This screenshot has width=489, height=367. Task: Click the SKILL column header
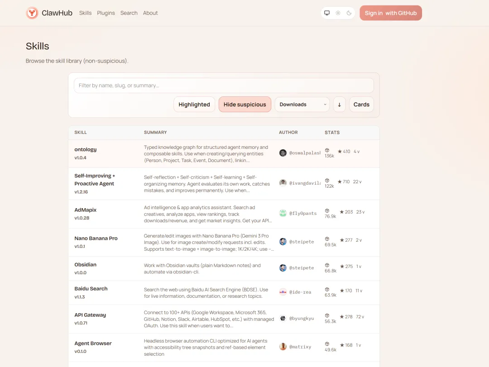[81, 133]
